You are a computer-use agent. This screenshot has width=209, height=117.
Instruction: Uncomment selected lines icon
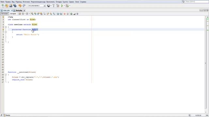[74, 14]
